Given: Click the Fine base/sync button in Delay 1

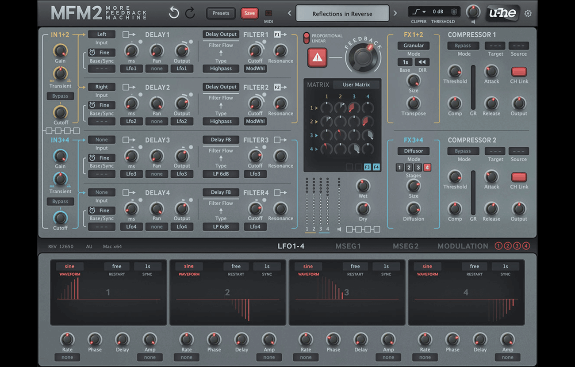Looking at the screenshot, I should click(102, 52).
